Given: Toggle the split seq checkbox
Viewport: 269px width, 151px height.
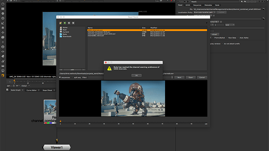Looking at the screenshot, I should tap(72, 78).
